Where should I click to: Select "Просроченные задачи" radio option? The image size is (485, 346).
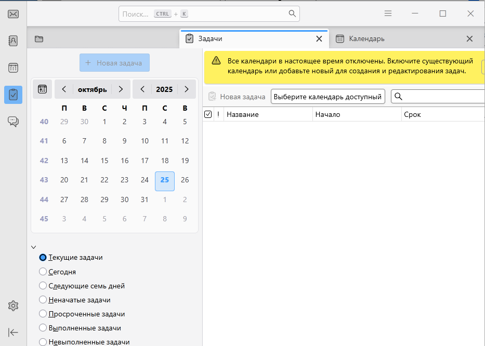(43, 314)
